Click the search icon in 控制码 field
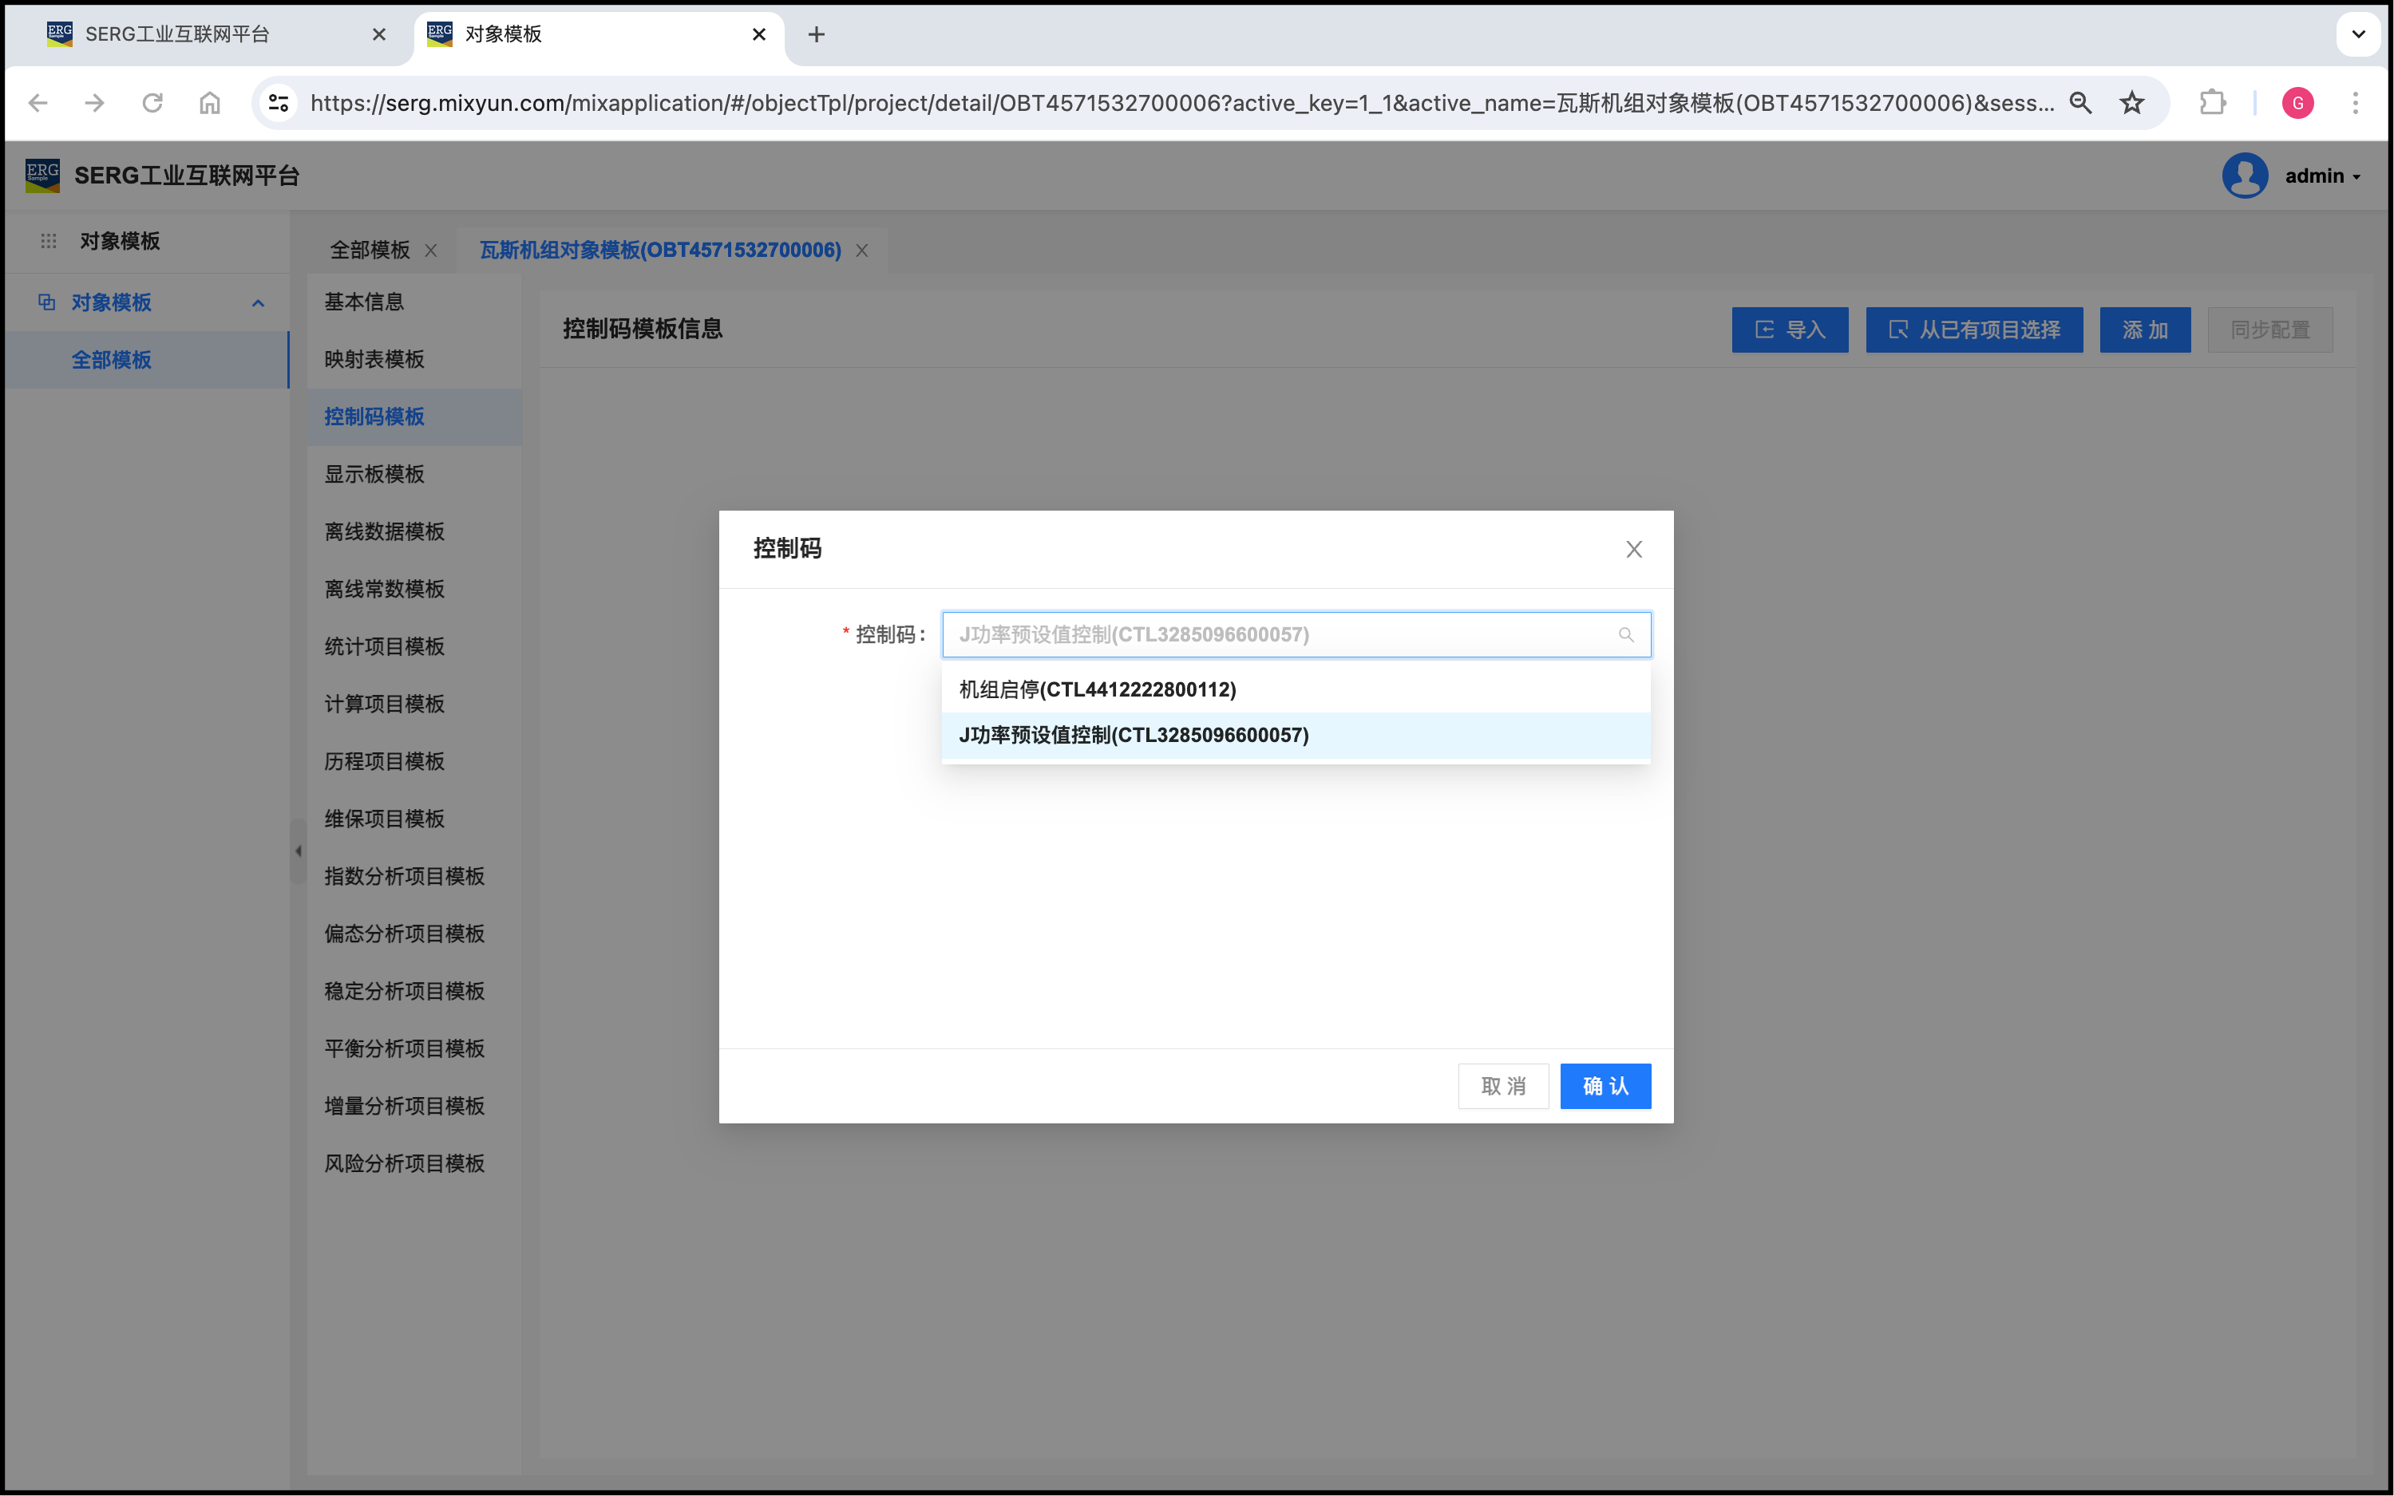This screenshot has width=2394, height=1496. [x=1625, y=635]
